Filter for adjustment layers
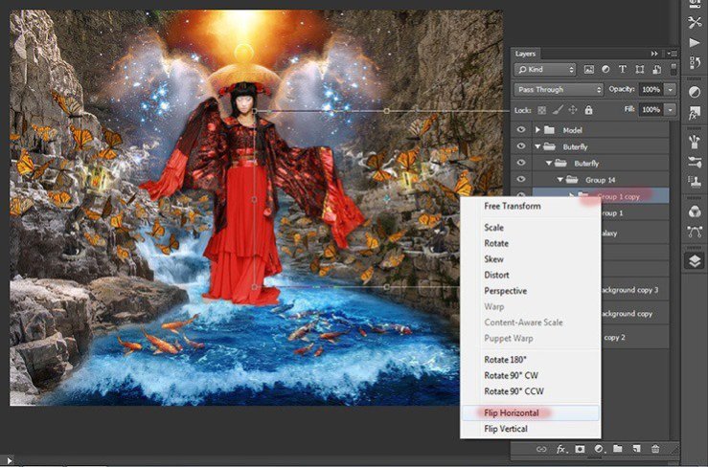Screen dimensions: 708x467 pyautogui.click(x=605, y=70)
